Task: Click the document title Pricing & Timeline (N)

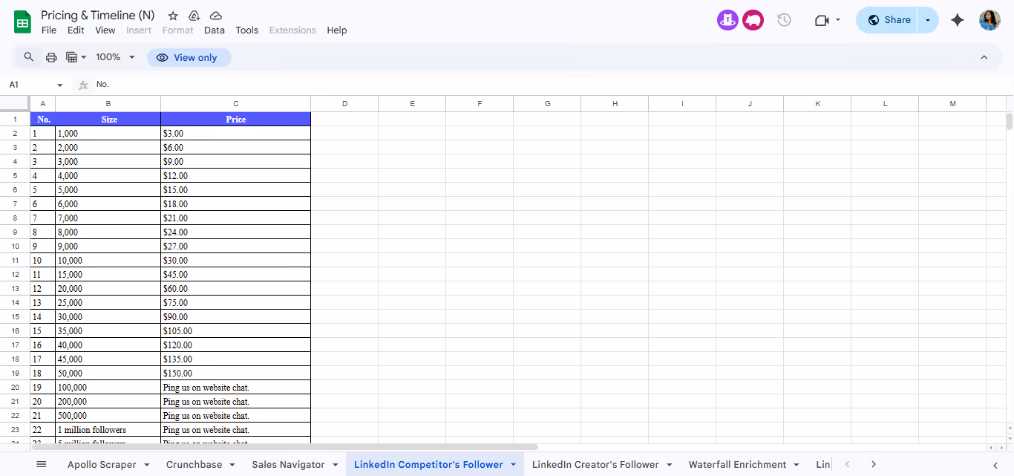Action: (98, 15)
